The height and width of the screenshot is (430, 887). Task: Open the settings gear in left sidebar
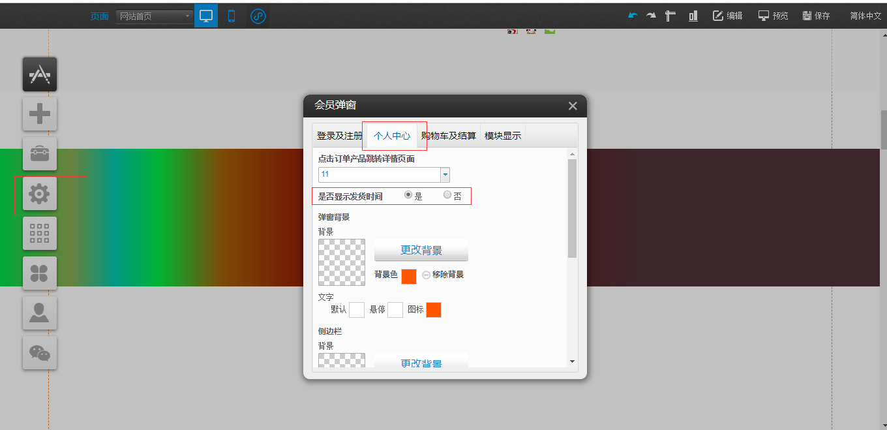(x=40, y=194)
